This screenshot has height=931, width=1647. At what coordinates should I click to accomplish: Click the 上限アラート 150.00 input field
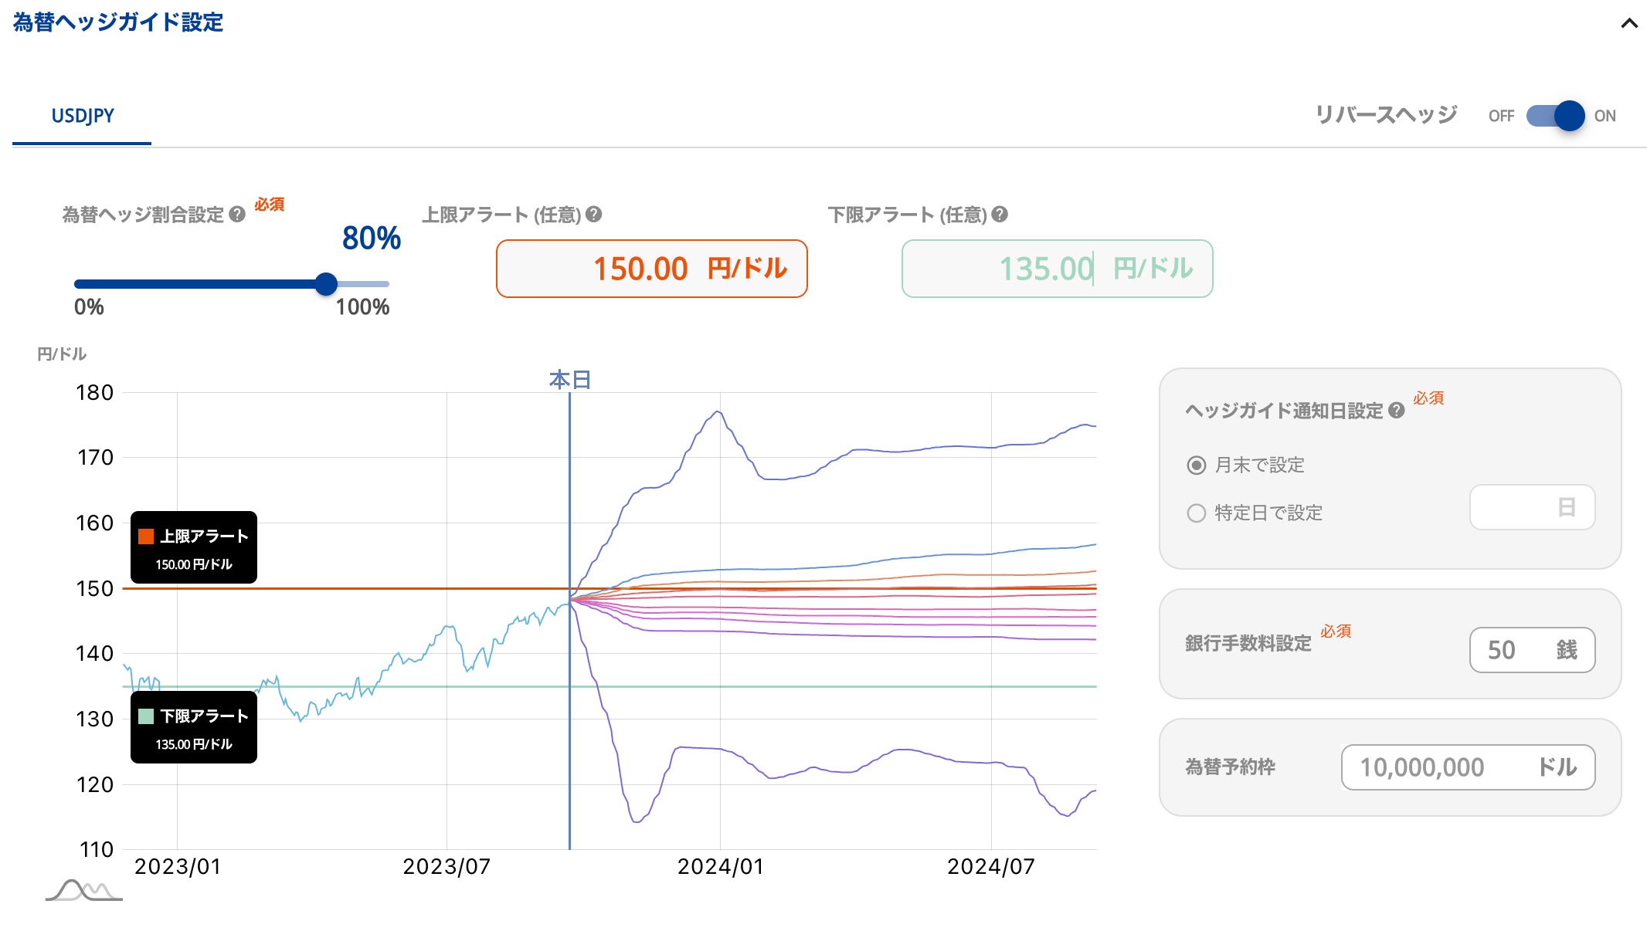(650, 269)
